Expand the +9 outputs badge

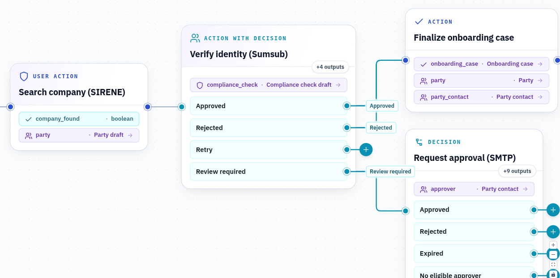point(517,171)
